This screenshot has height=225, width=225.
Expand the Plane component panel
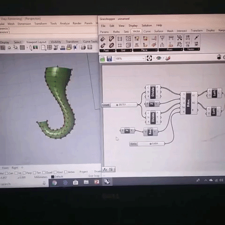(x=145, y=50)
